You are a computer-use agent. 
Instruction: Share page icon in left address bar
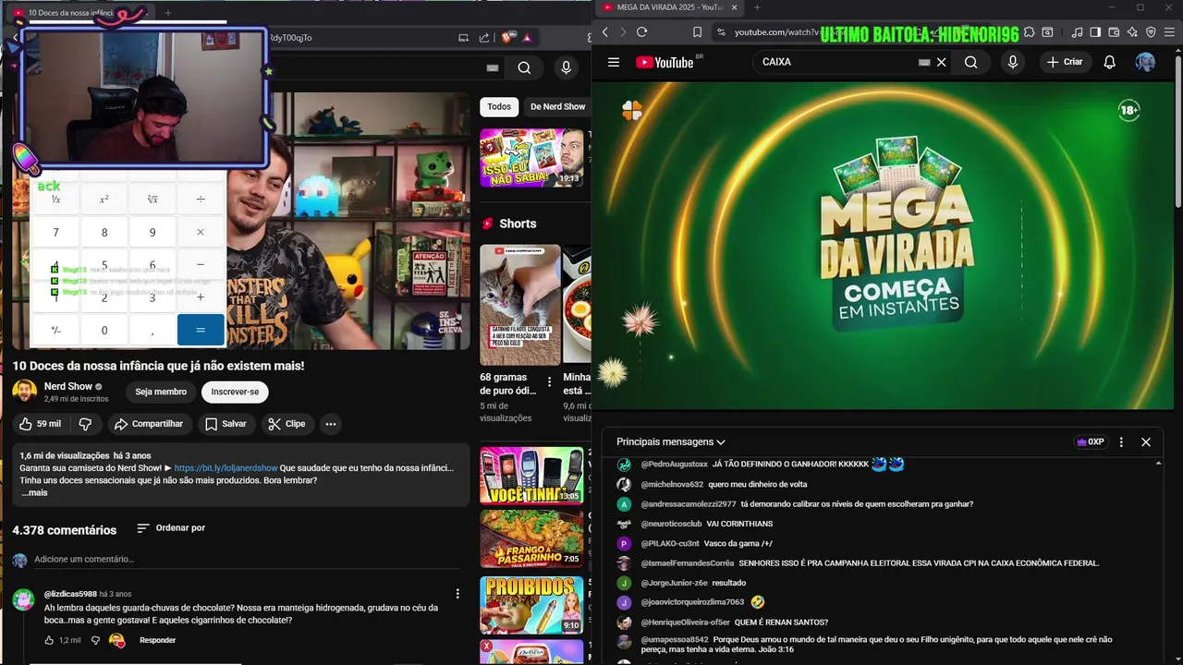[x=484, y=38]
